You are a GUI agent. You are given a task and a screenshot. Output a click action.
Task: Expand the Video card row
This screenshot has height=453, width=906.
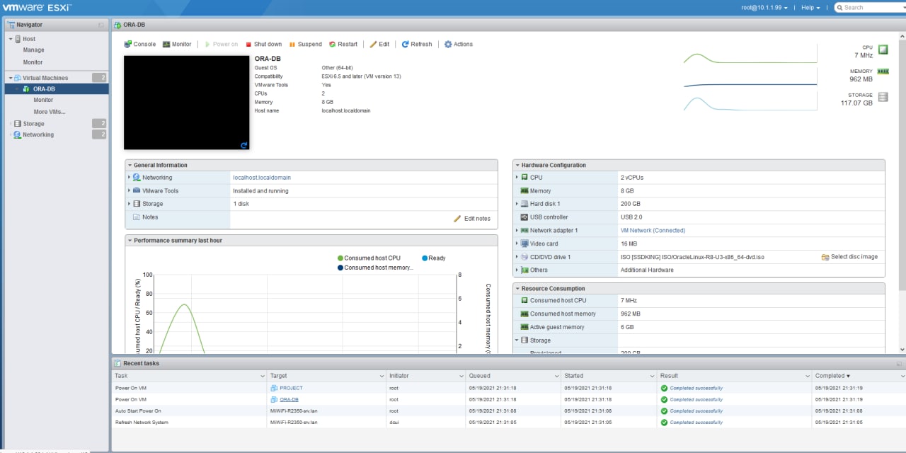pos(517,243)
